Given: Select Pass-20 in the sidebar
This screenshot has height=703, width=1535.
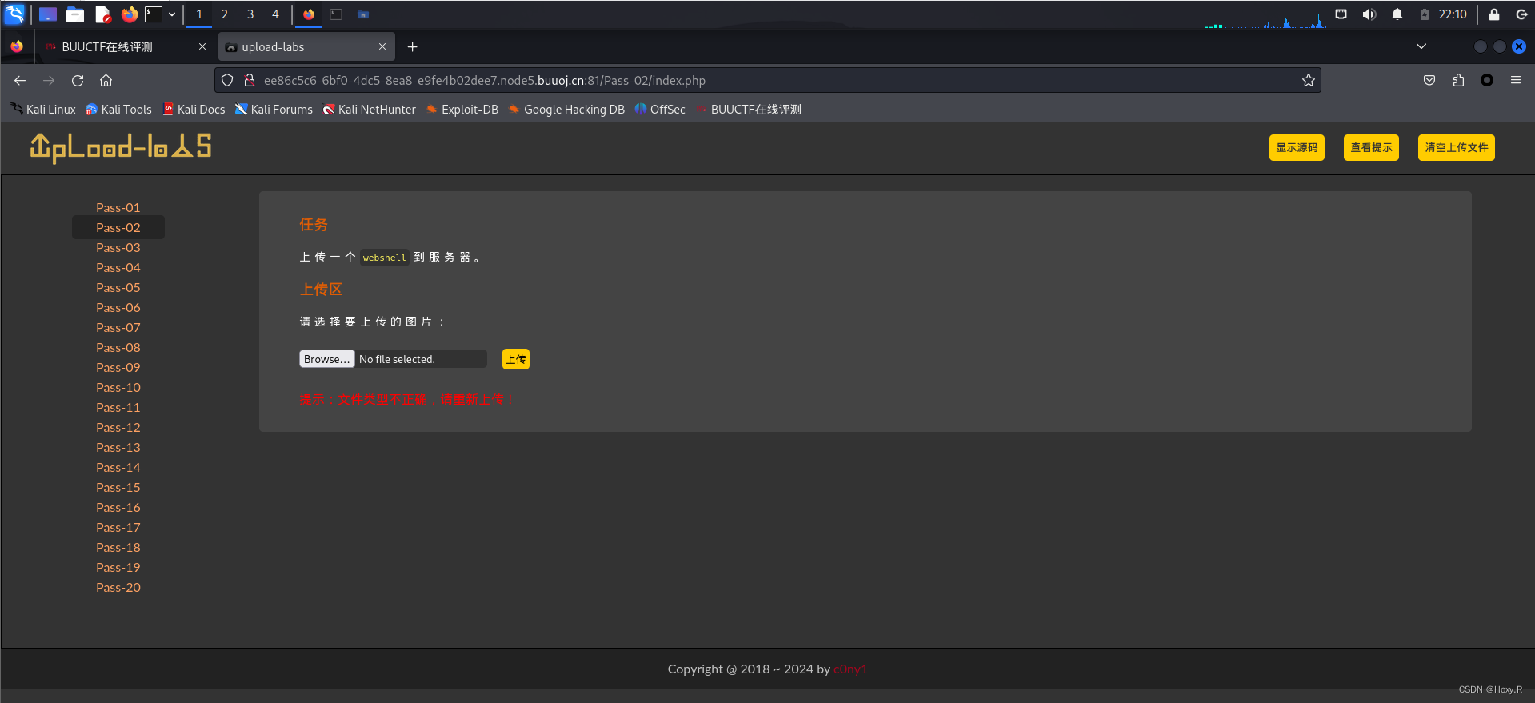Looking at the screenshot, I should click(118, 587).
